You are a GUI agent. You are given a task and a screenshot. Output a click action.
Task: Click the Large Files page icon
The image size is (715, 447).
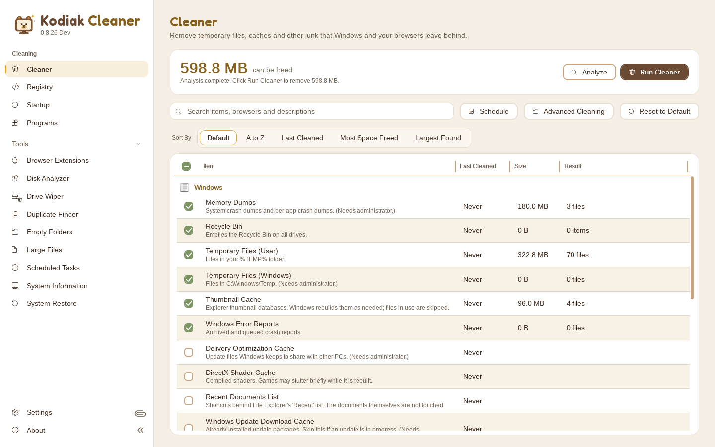click(x=15, y=250)
